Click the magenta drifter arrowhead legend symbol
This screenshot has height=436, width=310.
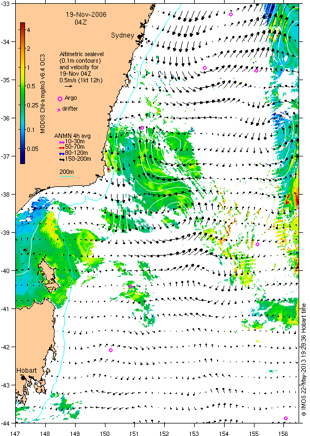pos(59,110)
